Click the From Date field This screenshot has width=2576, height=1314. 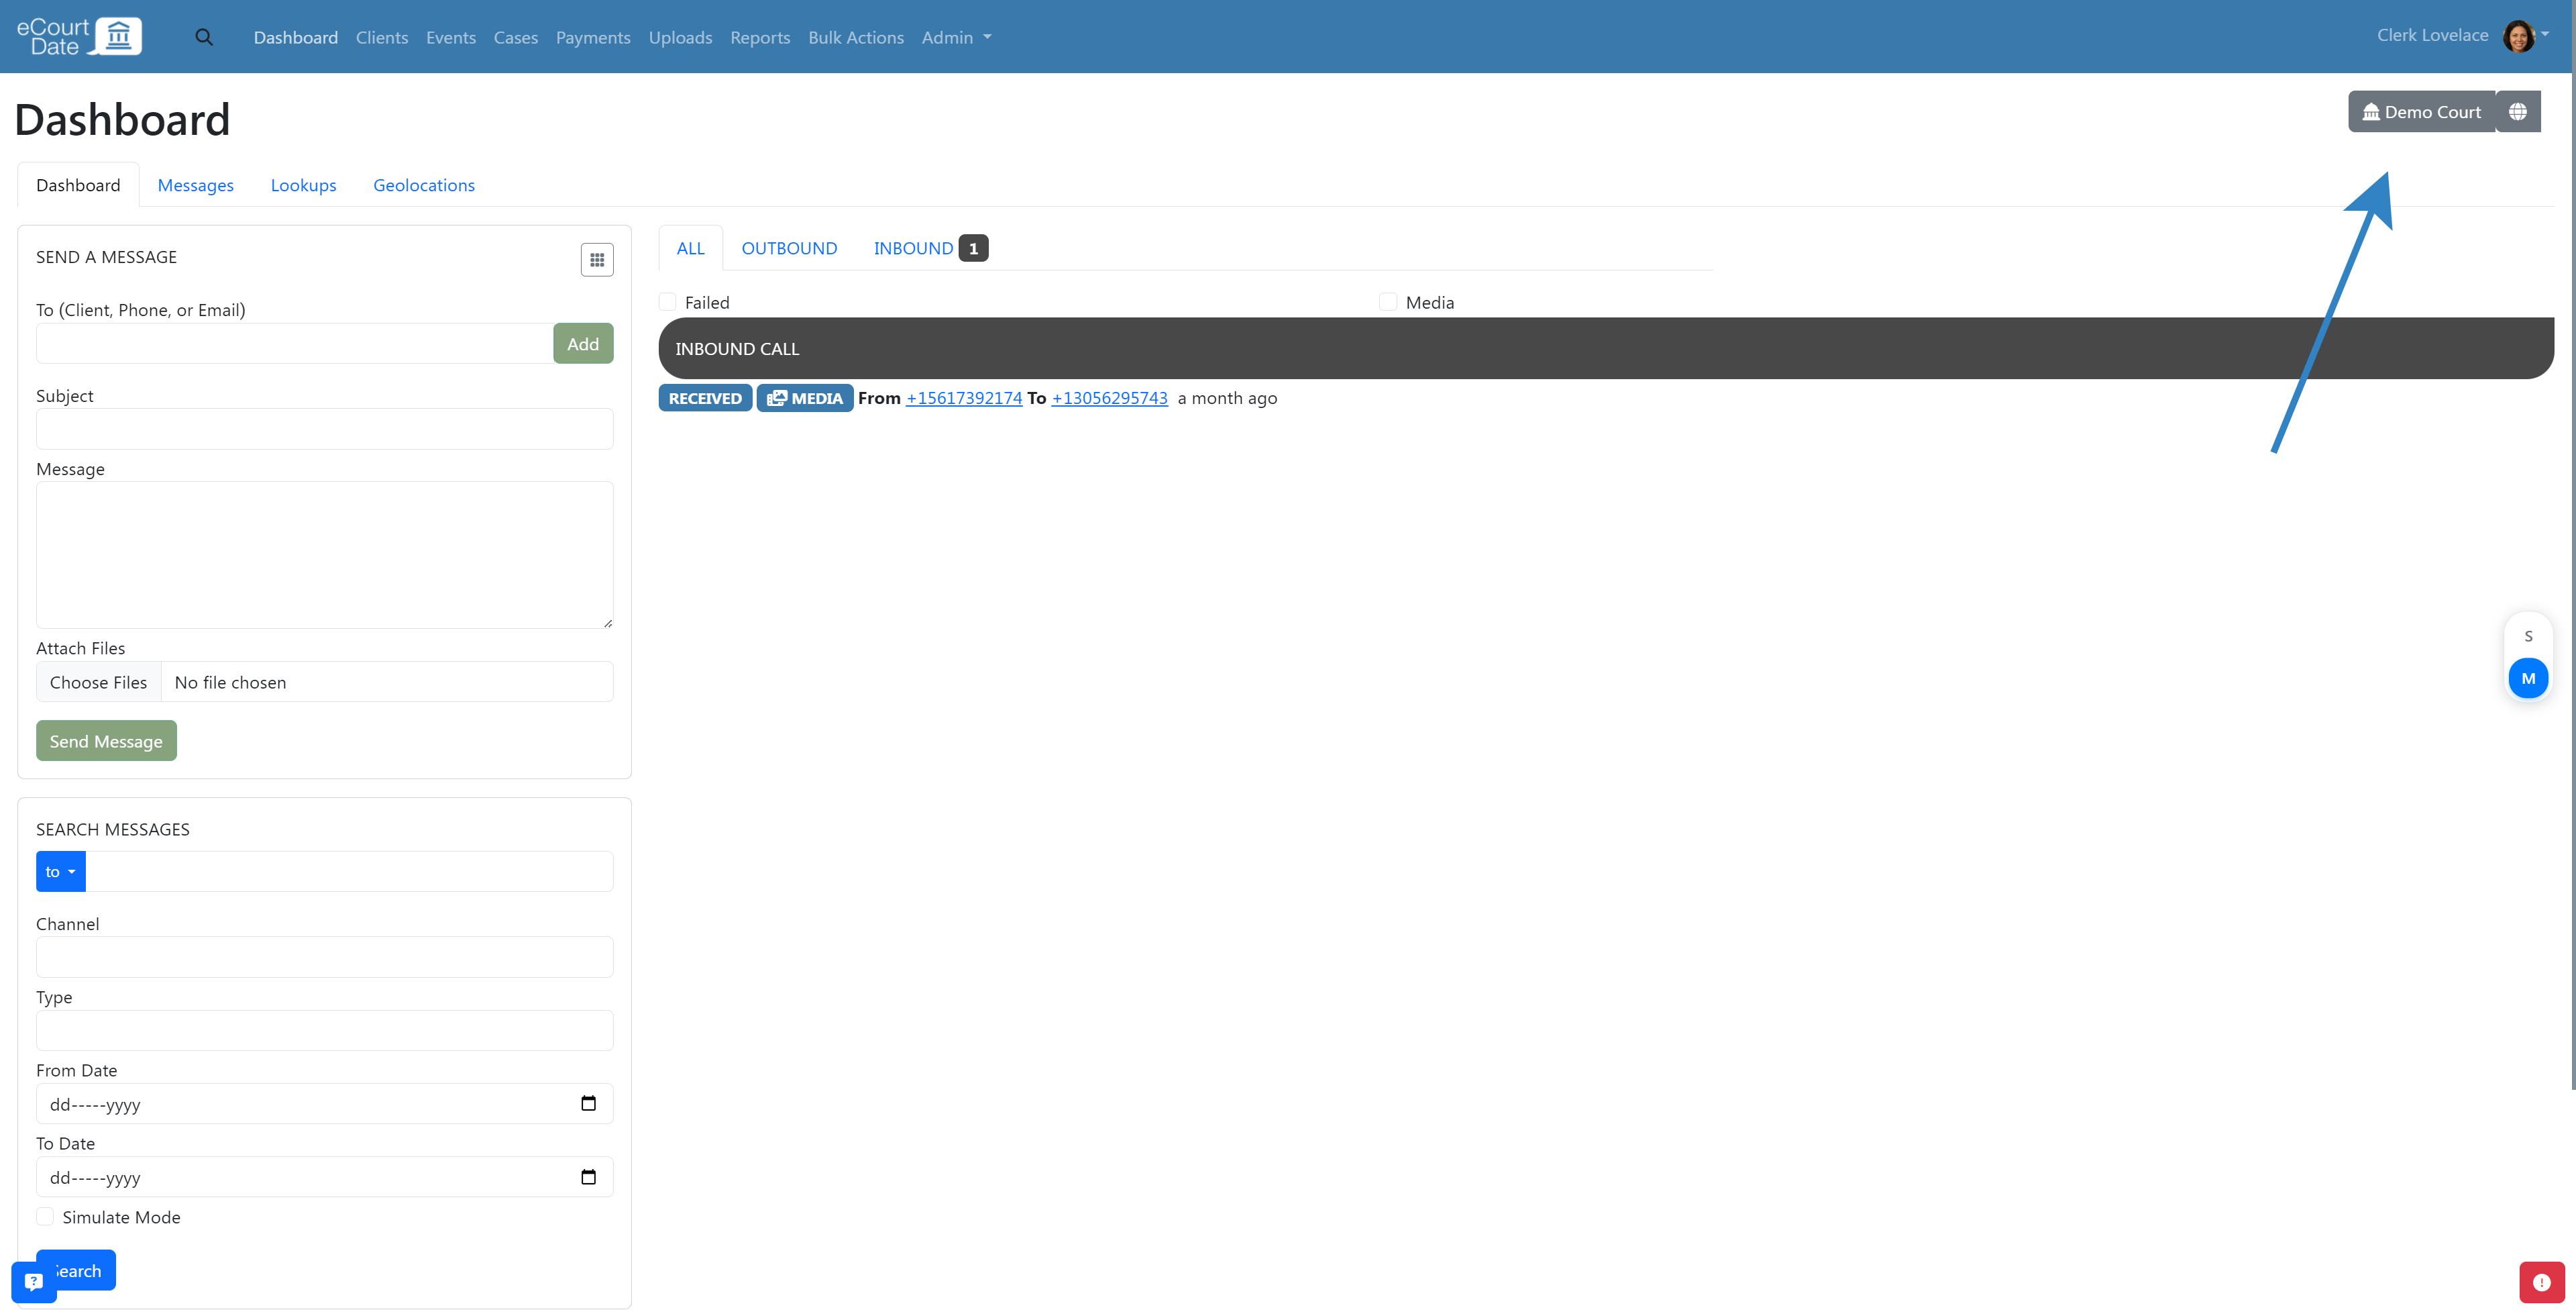click(324, 1103)
